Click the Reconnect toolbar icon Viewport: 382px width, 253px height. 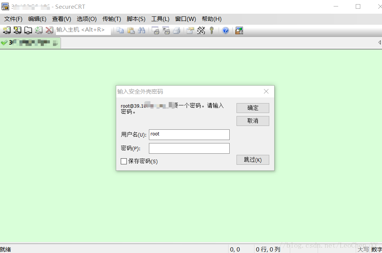coord(38,30)
